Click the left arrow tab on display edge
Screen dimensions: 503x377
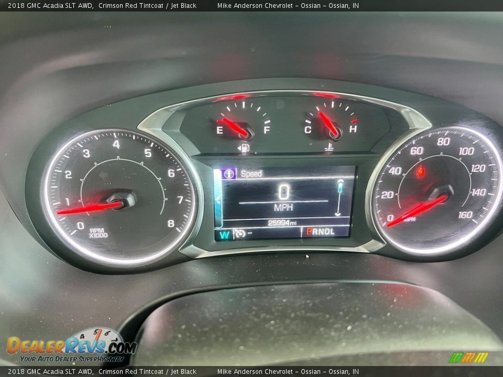coord(218,200)
